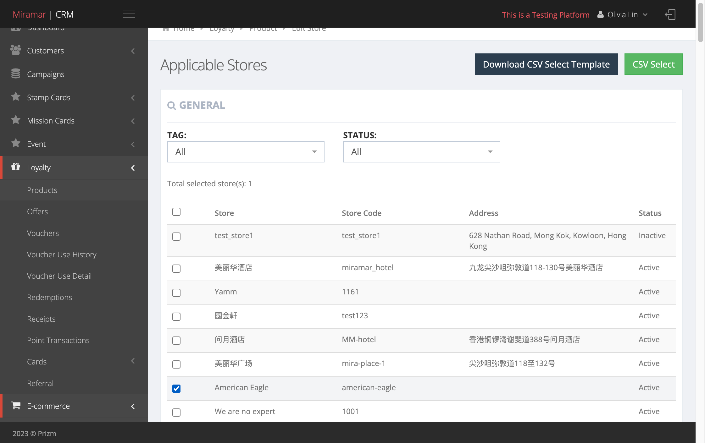Check the select-all stores header checkbox

pyautogui.click(x=176, y=212)
